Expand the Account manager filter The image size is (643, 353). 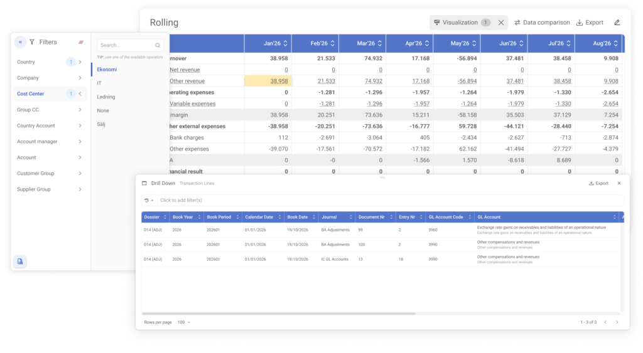pyautogui.click(x=80, y=142)
